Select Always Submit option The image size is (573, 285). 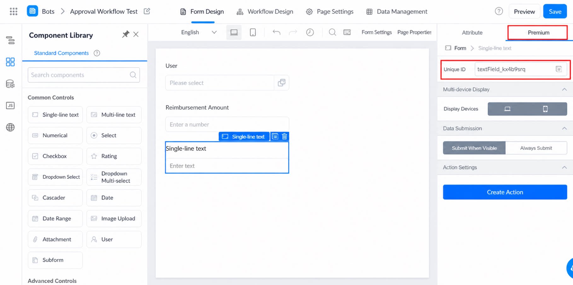coord(536,148)
